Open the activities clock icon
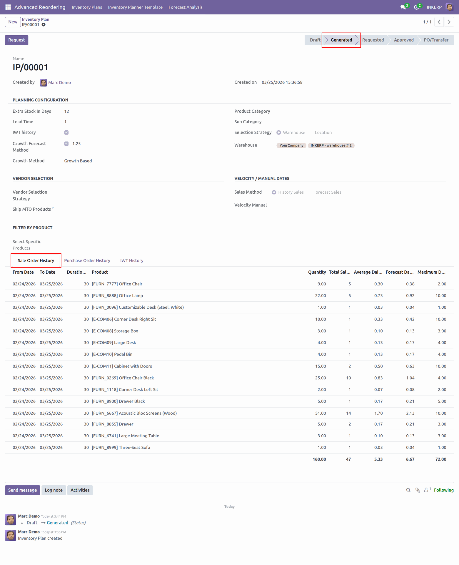Screen dimensions: 459x565 tap(416, 7)
